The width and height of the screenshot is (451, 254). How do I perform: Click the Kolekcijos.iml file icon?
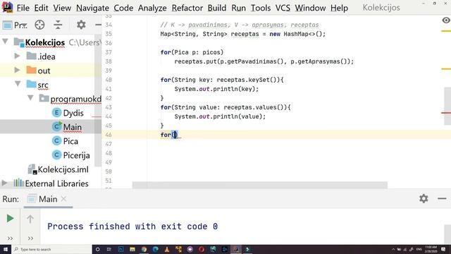click(32, 169)
